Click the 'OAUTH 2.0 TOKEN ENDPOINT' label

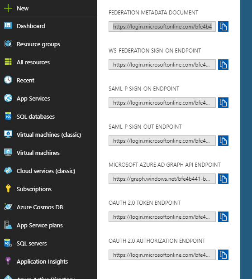(x=145, y=203)
